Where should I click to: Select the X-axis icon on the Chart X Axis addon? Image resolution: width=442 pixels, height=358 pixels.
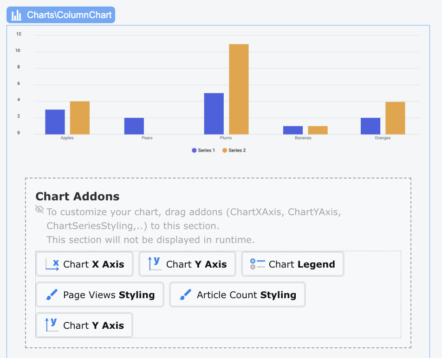[52, 264]
